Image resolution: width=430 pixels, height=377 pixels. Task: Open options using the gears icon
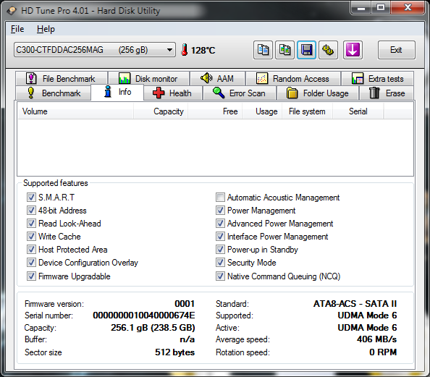coord(328,50)
